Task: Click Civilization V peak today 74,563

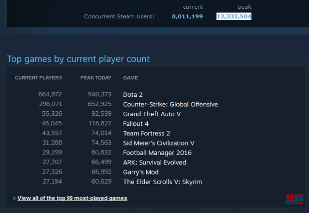Action: [x=101, y=143]
